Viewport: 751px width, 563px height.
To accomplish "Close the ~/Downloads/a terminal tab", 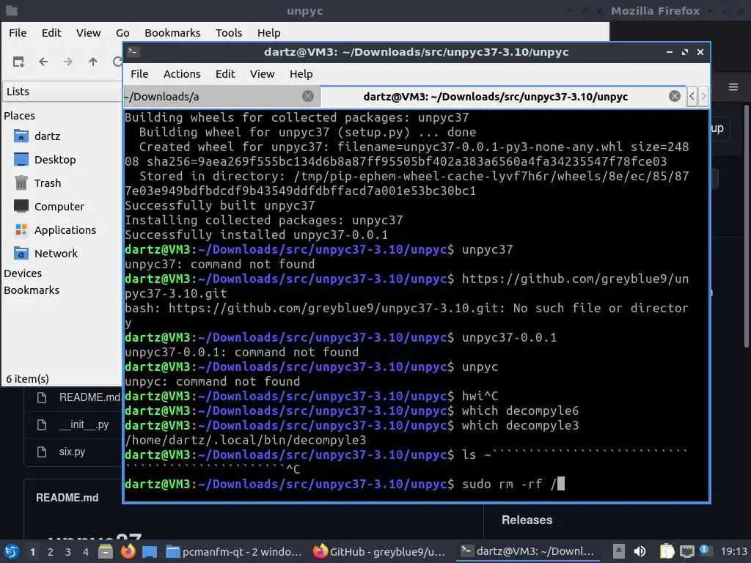I will [308, 96].
